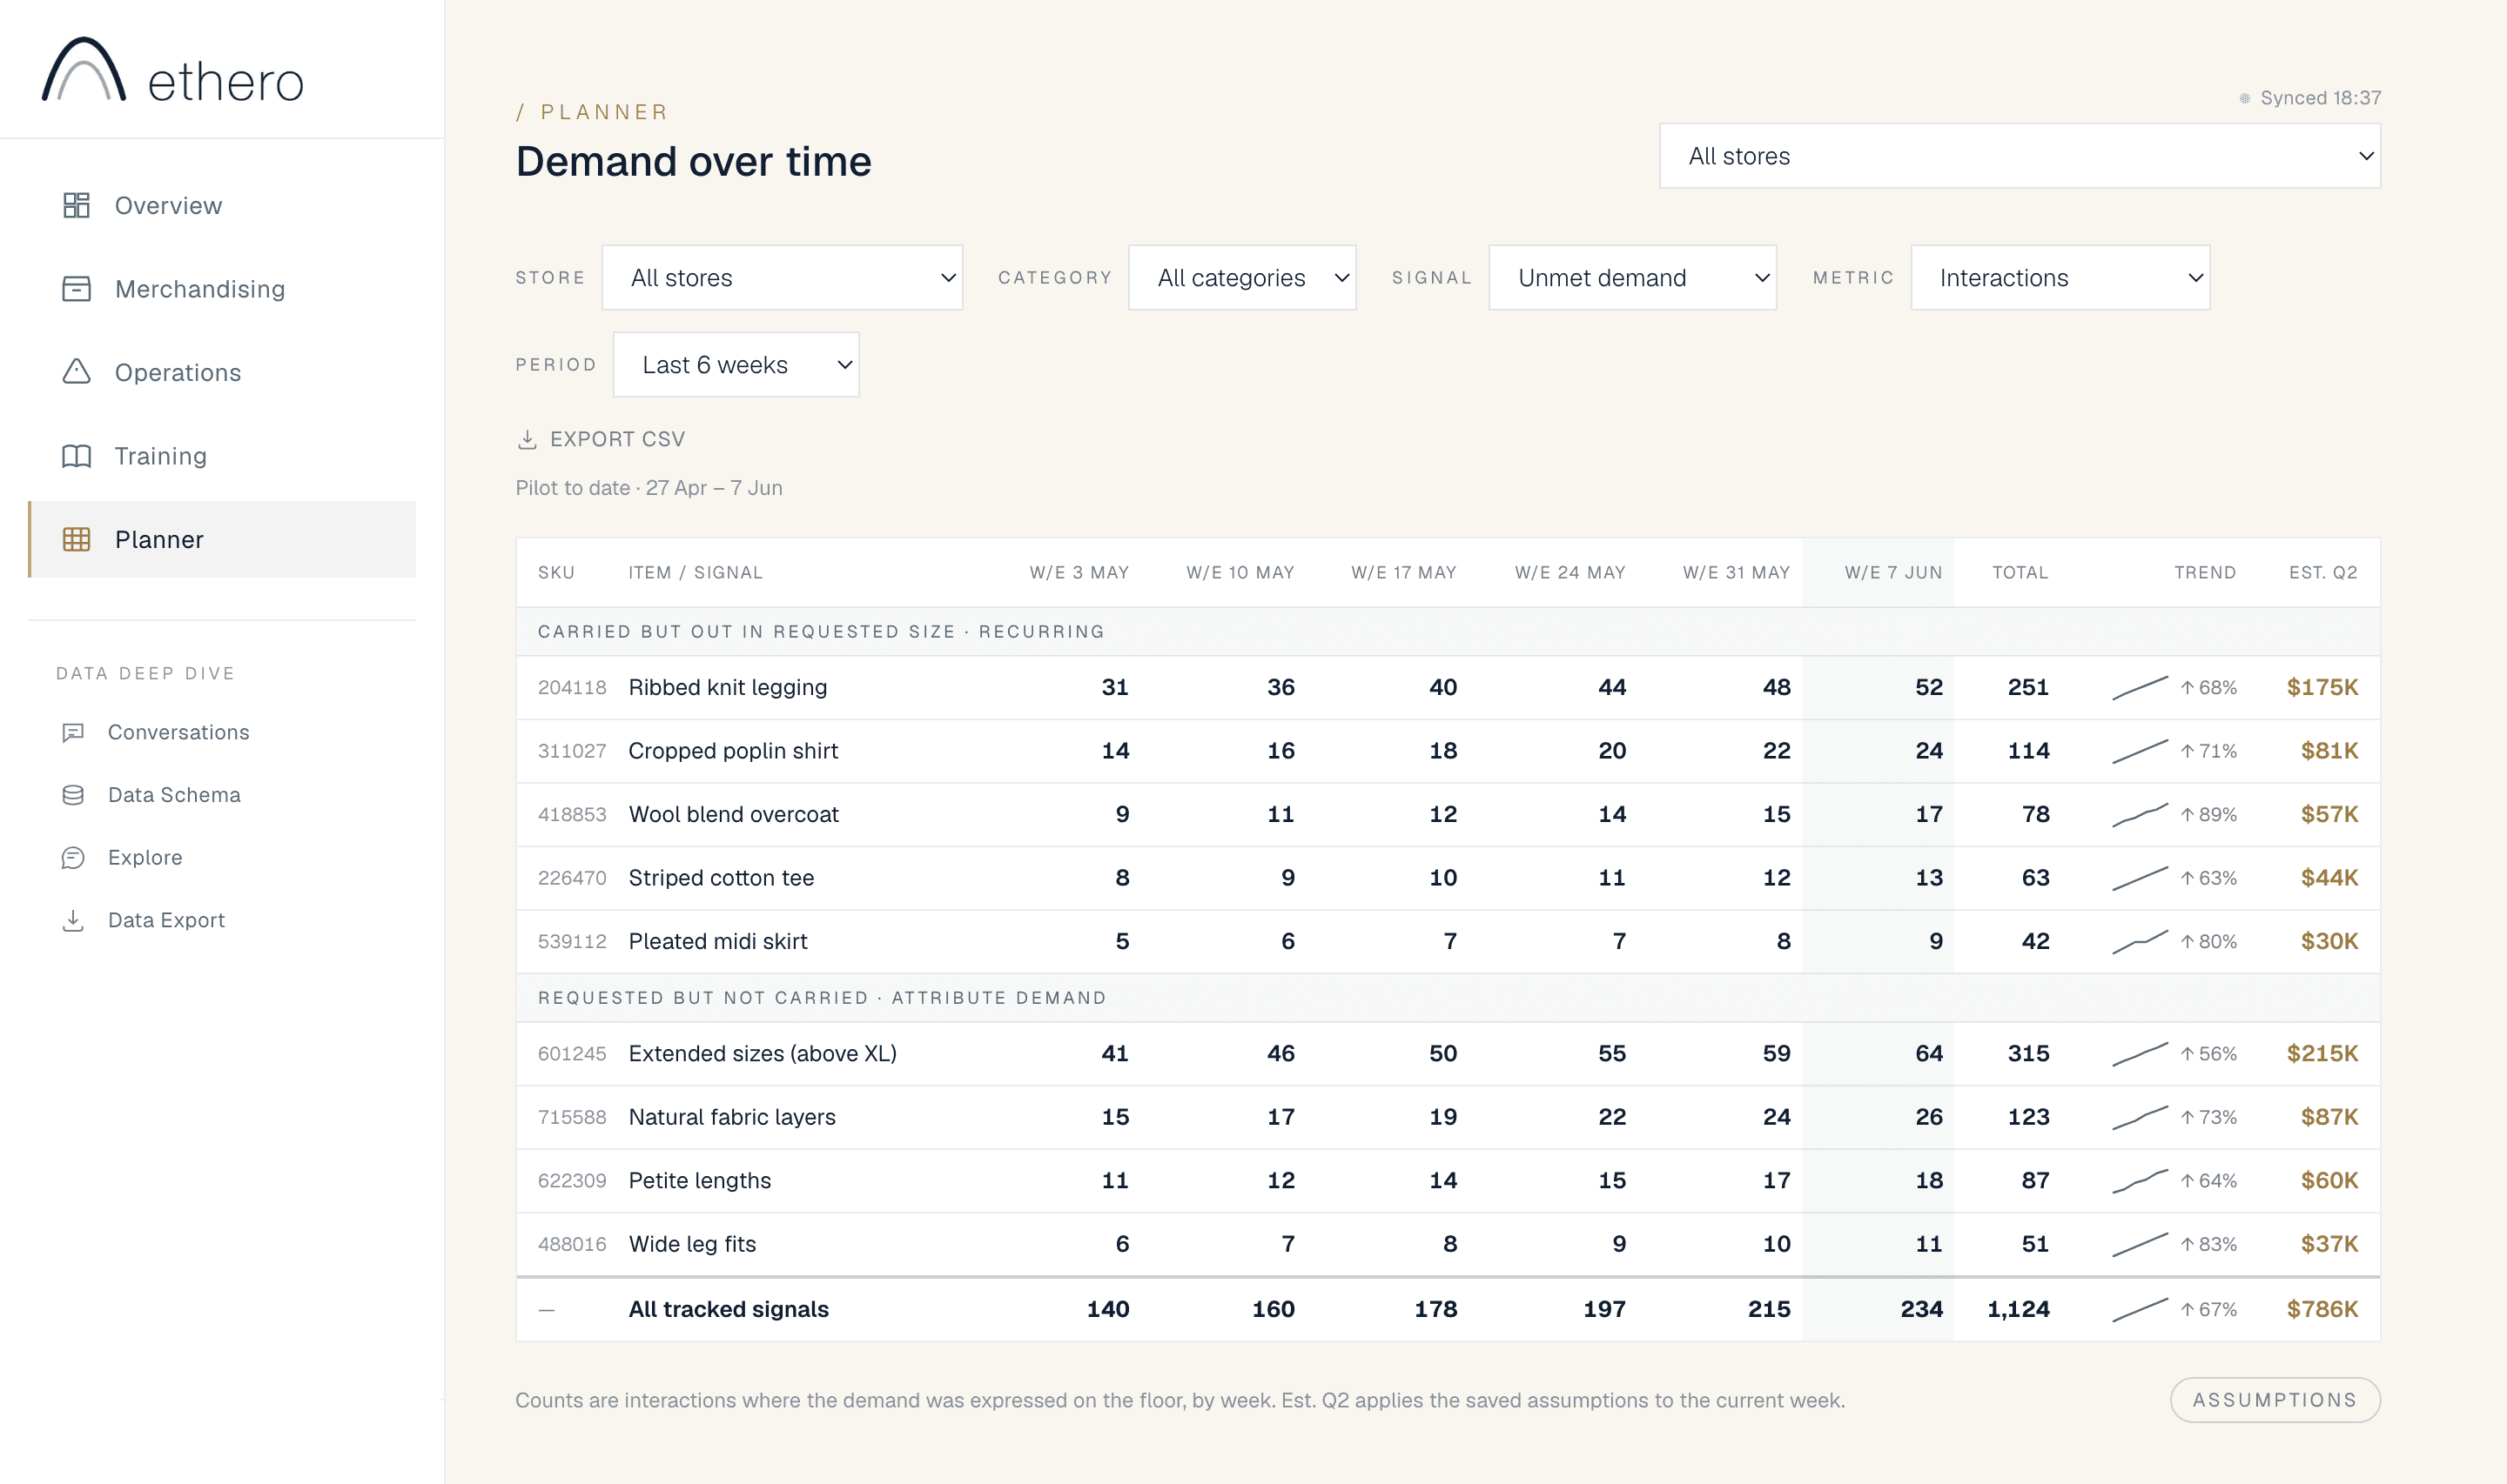Click the W/E 3 May column header
Image resolution: width=2507 pixels, height=1484 pixels.
(1079, 573)
